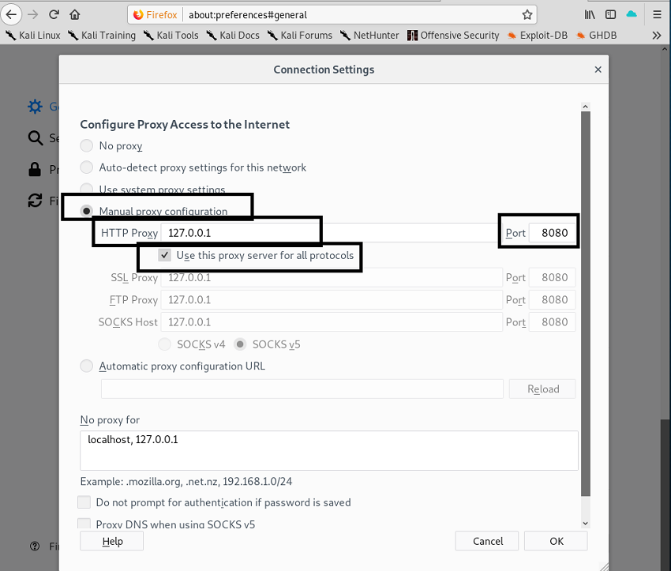The height and width of the screenshot is (571, 671).
Task: Open the NetHunter bookmark
Action: pyautogui.click(x=369, y=35)
